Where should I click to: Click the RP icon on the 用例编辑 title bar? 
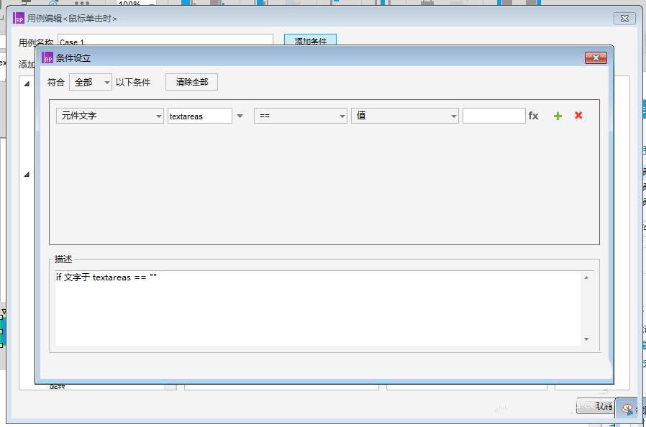click(20, 18)
